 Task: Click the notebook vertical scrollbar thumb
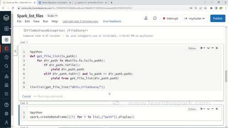coord(226,76)
